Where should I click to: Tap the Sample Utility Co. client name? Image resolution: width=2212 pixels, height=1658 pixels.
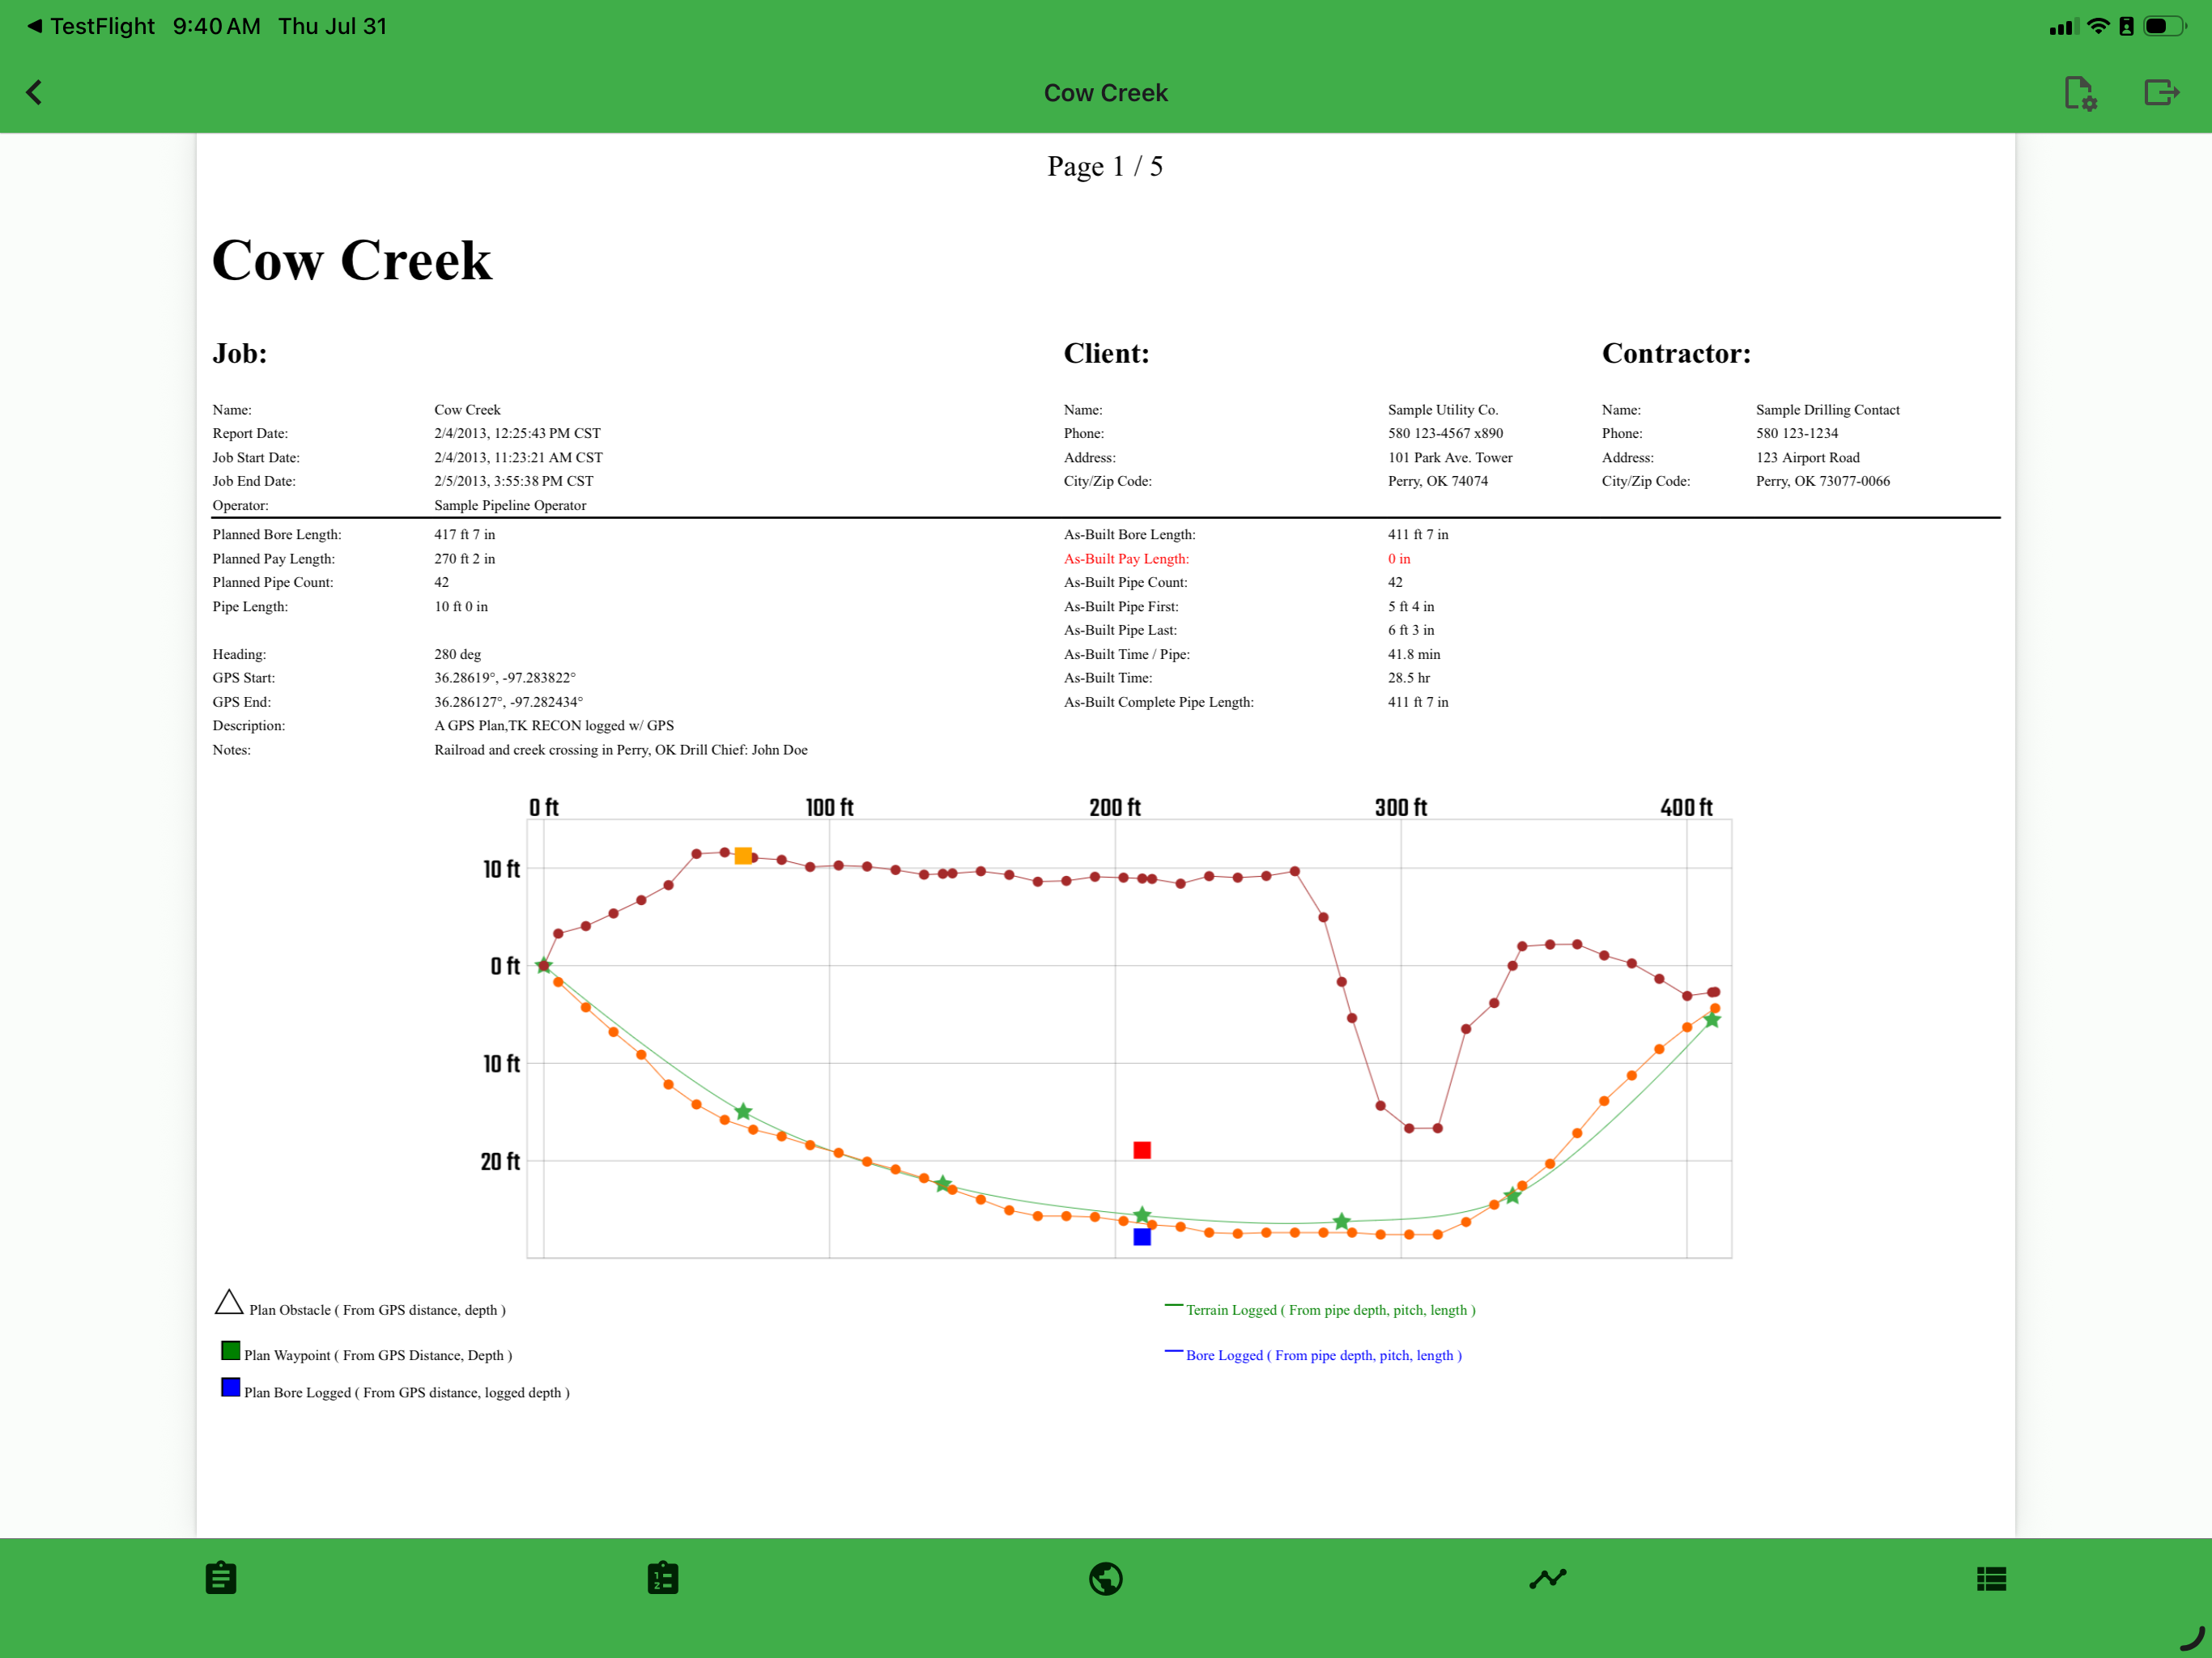click(1443, 410)
